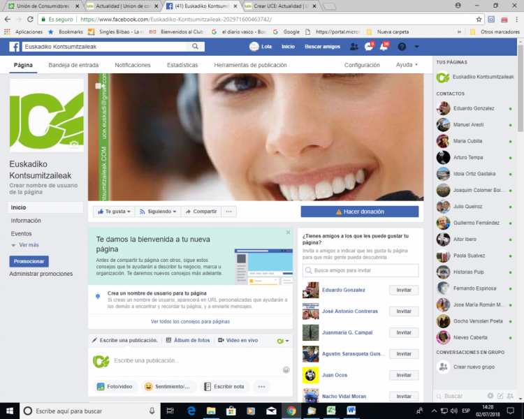
Task: Open Herramientas de publicación tab
Action: 250,65
